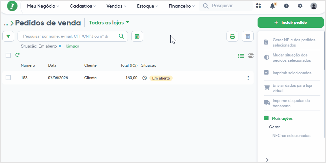The width and height of the screenshot is (326, 163).
Task: Click the top Pesquisar field
Action: coord(226,6)
